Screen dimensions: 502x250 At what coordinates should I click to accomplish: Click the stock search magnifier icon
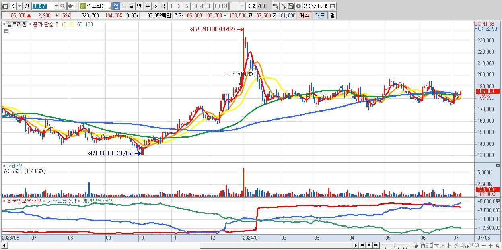(x=62, y=6)
